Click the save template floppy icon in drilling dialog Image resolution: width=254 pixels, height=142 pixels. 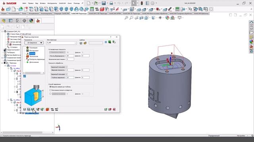pos(81,43)
